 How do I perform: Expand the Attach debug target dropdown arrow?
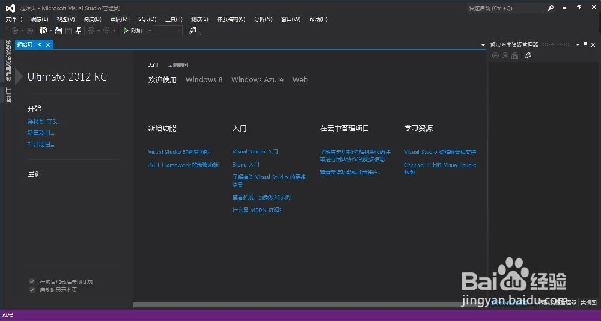click(150, 31)
